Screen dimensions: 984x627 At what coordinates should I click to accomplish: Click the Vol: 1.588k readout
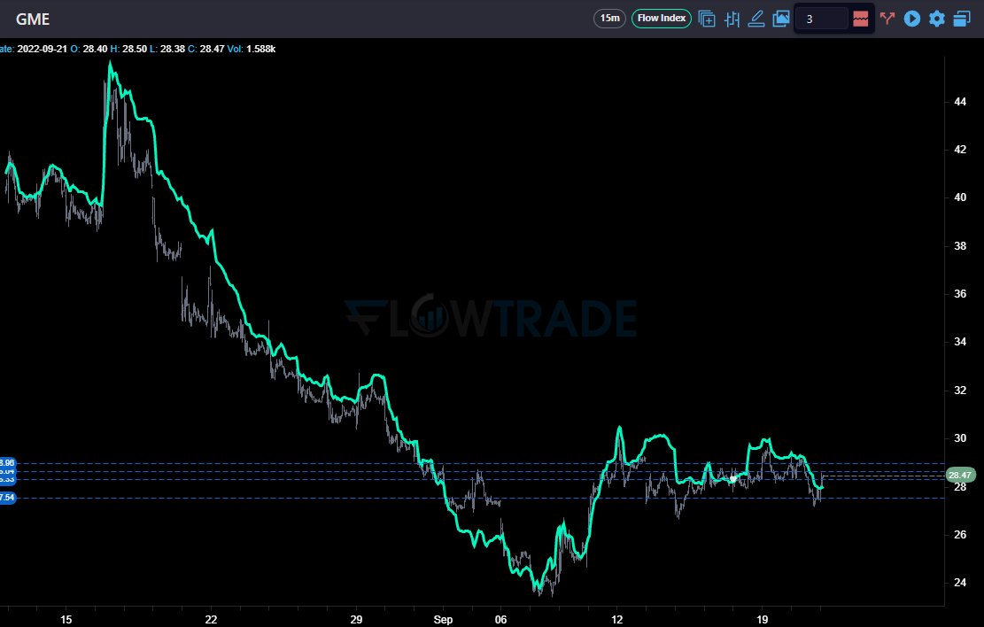click(x=251, y=49)
